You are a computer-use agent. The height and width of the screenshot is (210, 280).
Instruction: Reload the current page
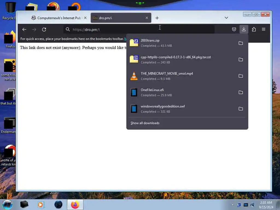[x=44, y=30]
